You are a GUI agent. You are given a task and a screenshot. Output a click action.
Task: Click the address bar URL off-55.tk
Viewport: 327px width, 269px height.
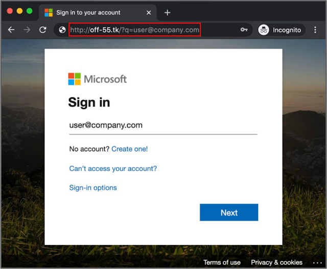click(134, 30)
